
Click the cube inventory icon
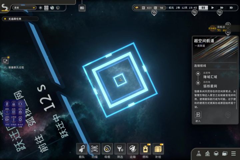216,154
